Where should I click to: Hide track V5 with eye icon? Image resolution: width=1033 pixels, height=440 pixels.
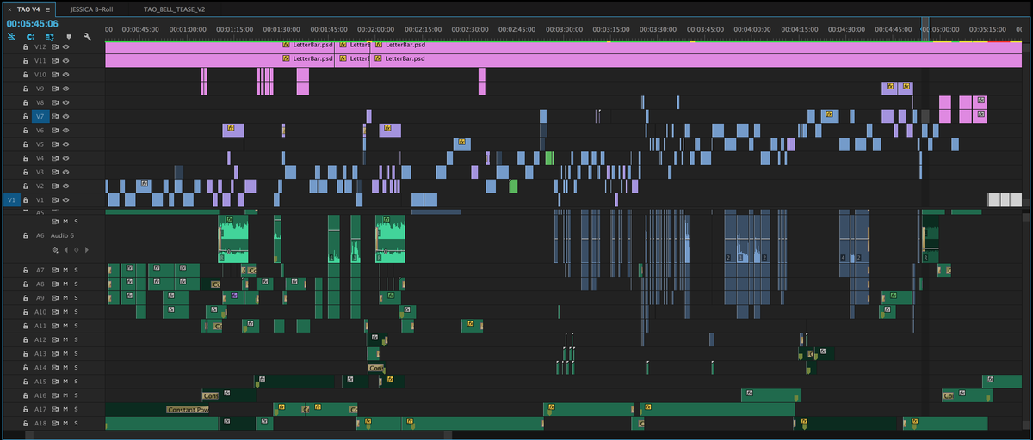click(x=65, y=144)
